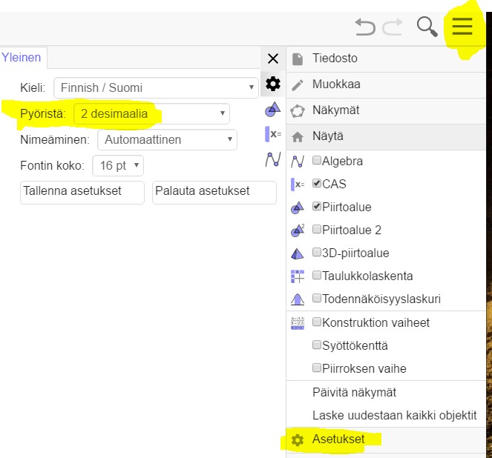Open the hamburger main menu
Image resolution: width=492 pixels, height=458 pixels.
(x=462, y=27)
